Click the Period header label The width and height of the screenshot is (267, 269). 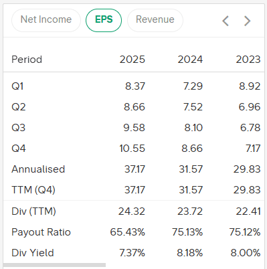[x=27, y=60]
